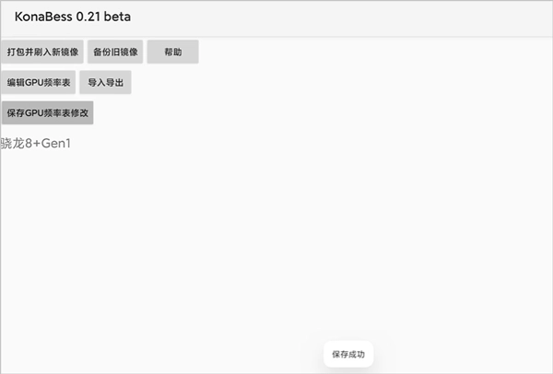Open the GPU frequency table editor

coord(39,83)
